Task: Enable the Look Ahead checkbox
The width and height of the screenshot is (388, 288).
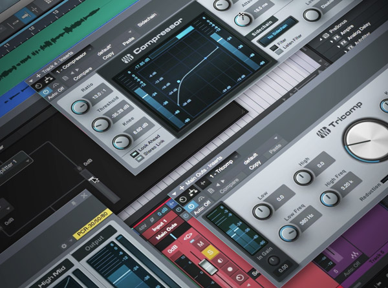Action: click(134, 154)
